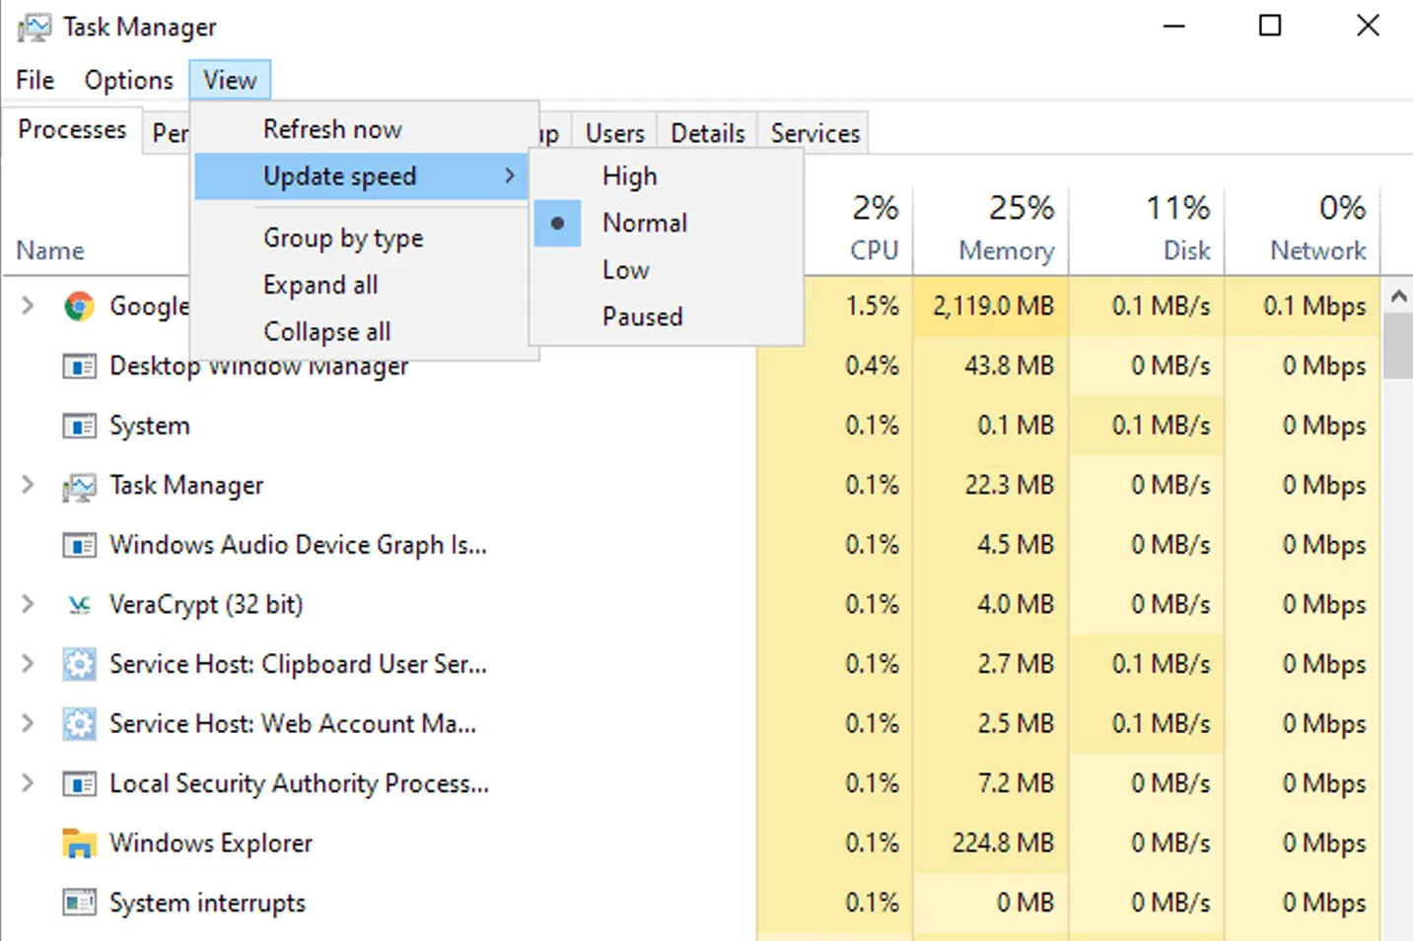
Task: Click VeraCrypt's 4.0 MB memory cell
Action: 1016,605
